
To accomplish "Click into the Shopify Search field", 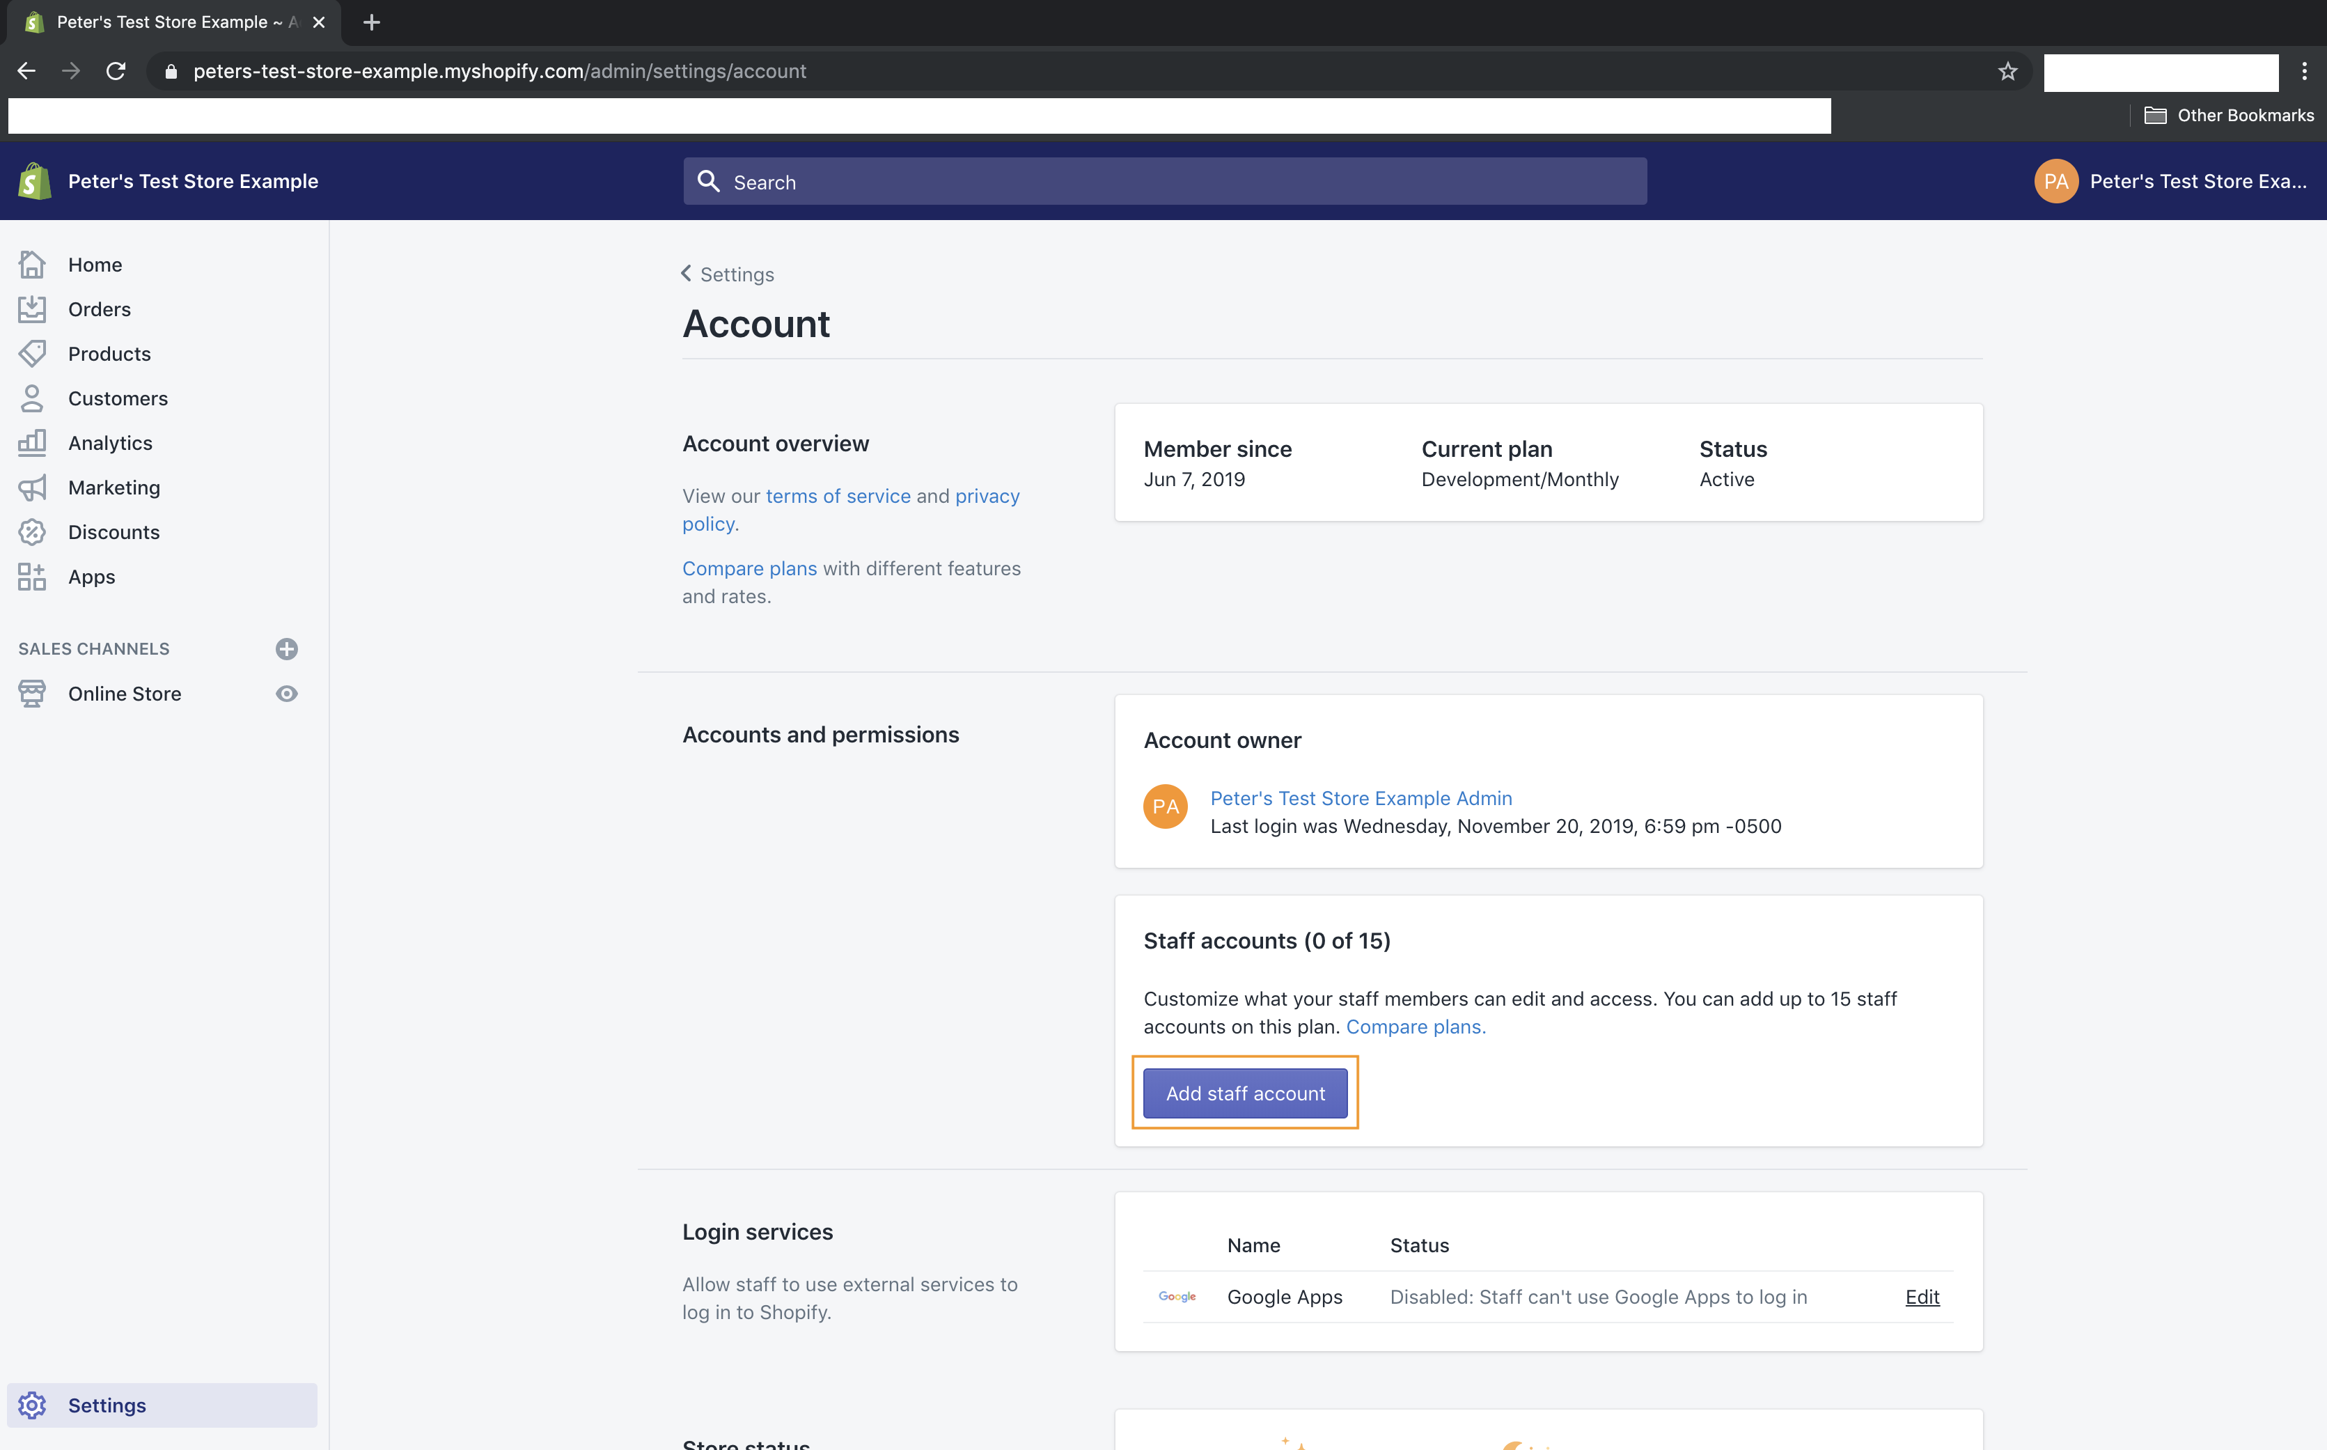I will (1165, 181).
